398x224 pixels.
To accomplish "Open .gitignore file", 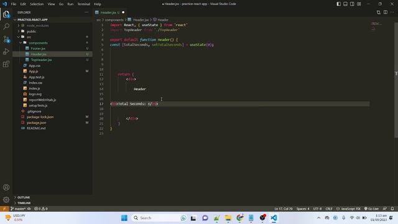I will 34,111.
